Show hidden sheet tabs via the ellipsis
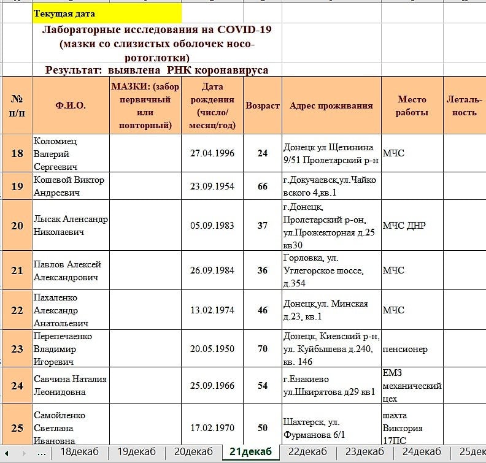 pyautogui.click(x=41, y=453)
